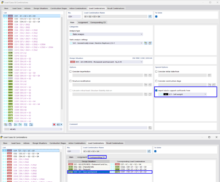Enable the Structure modification checkbox
This screenshot has height=182, width=220.
click(70, 81)
